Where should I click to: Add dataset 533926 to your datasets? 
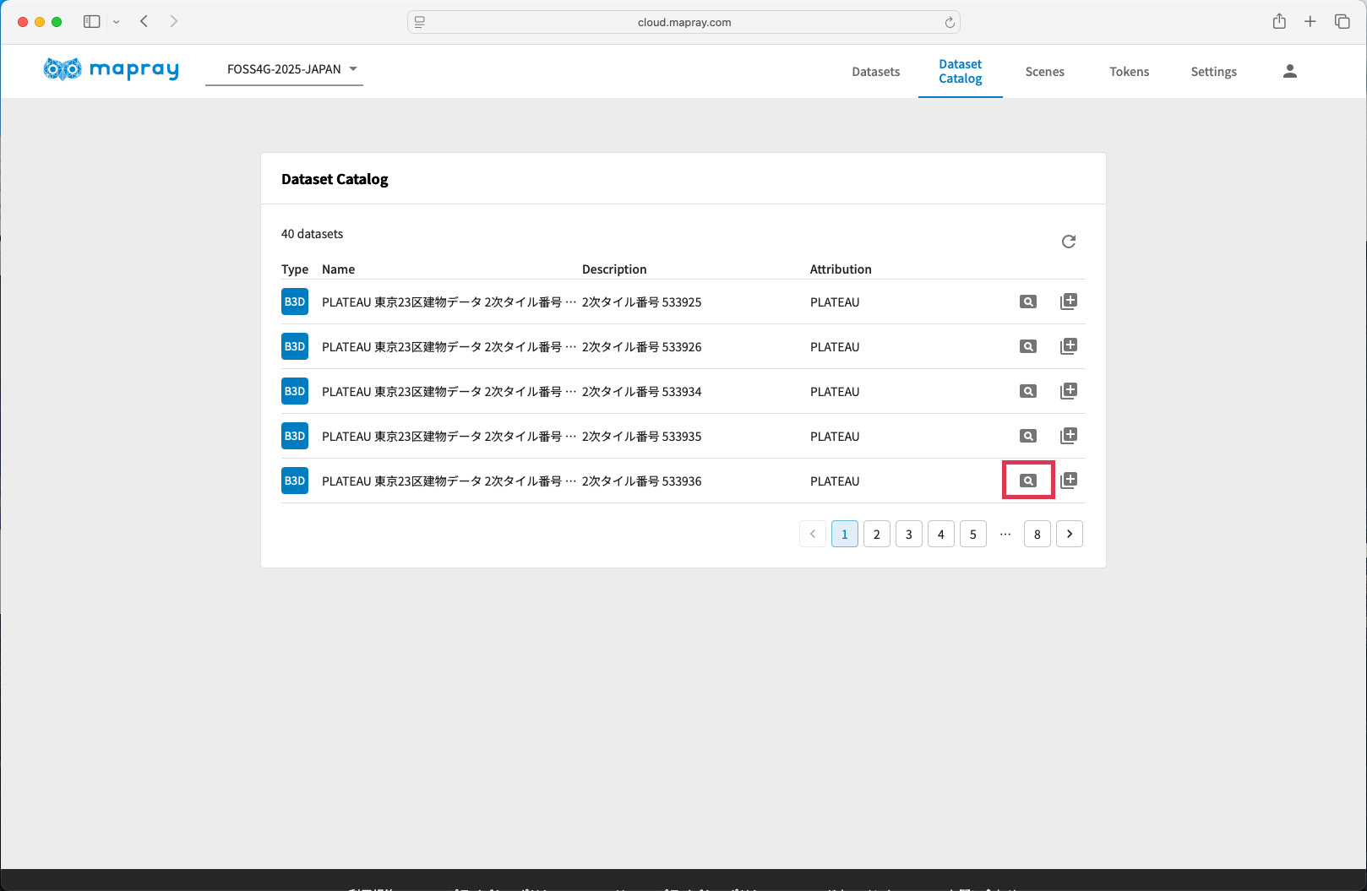(1068, 346)
